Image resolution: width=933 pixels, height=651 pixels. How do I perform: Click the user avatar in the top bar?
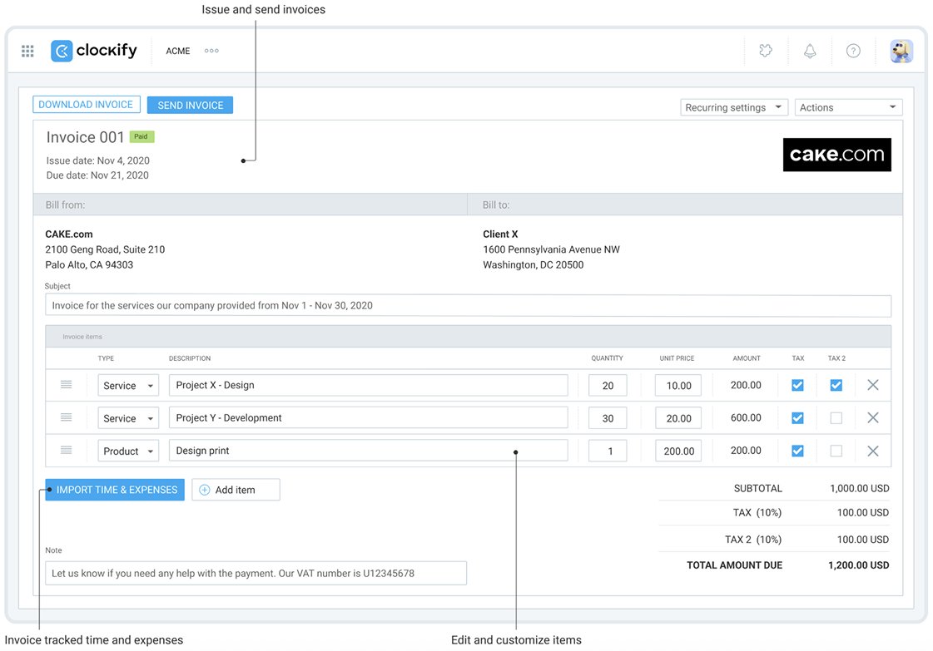tap(901, 51)
